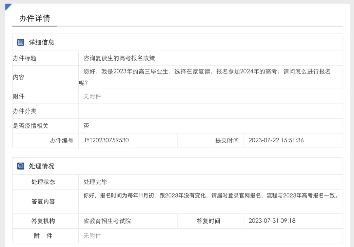Click the title 咨询复读生的高考报名政策
This screenshot has width=354, height=247.
pyautogui.click(x=119, y=58)
